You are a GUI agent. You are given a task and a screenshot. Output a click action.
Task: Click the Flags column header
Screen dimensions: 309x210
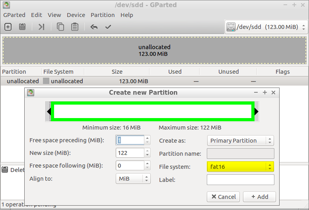click(x=283, y=72)
